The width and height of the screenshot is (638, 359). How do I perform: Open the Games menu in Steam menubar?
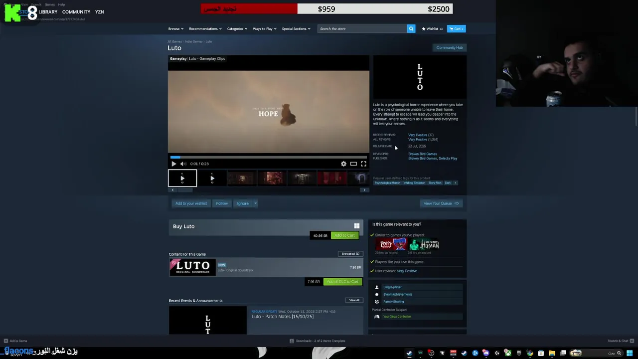[49, 4]
